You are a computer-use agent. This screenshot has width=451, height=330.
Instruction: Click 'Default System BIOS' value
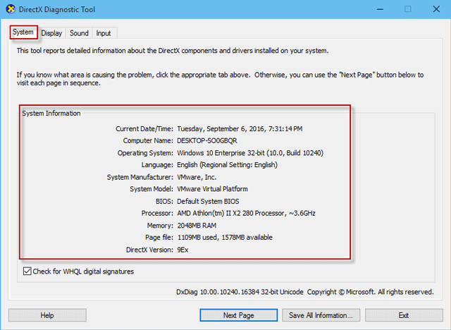208,201
